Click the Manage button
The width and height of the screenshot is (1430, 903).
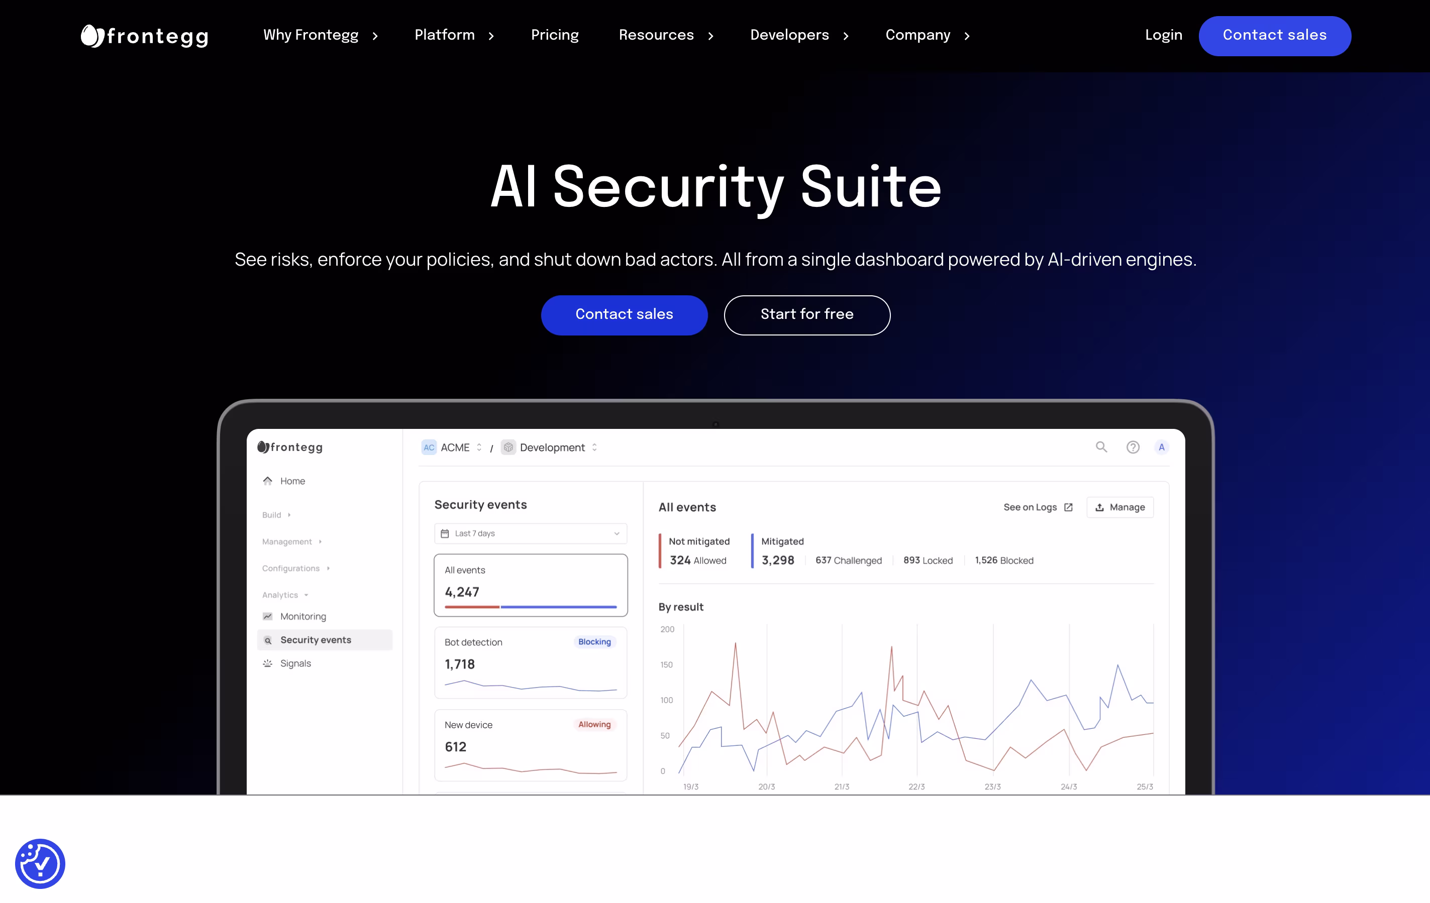point(1119,507)
